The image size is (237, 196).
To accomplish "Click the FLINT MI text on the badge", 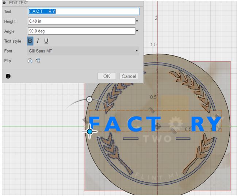I will point(157,176).
